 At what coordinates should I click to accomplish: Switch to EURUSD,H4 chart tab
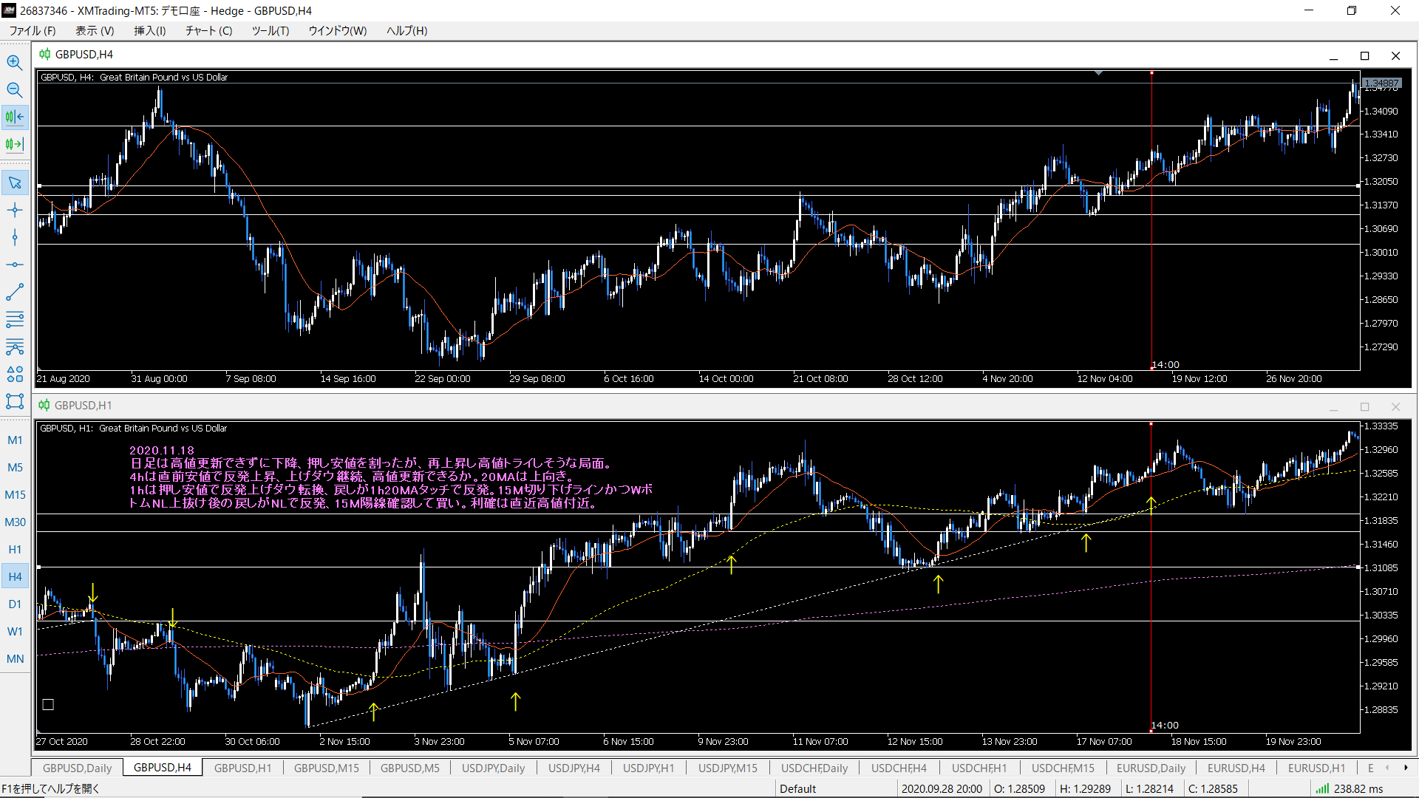[x=1236, y=768]
